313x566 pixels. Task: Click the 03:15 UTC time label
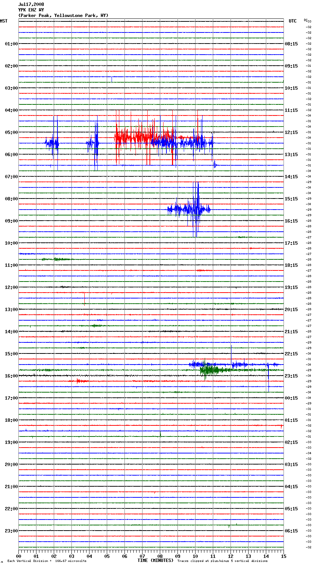[291, 465]
